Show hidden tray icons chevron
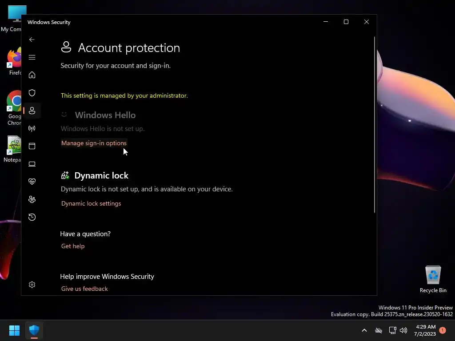 (364, 330)
